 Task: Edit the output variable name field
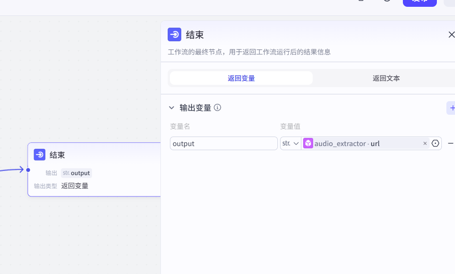tap(224, 143)
